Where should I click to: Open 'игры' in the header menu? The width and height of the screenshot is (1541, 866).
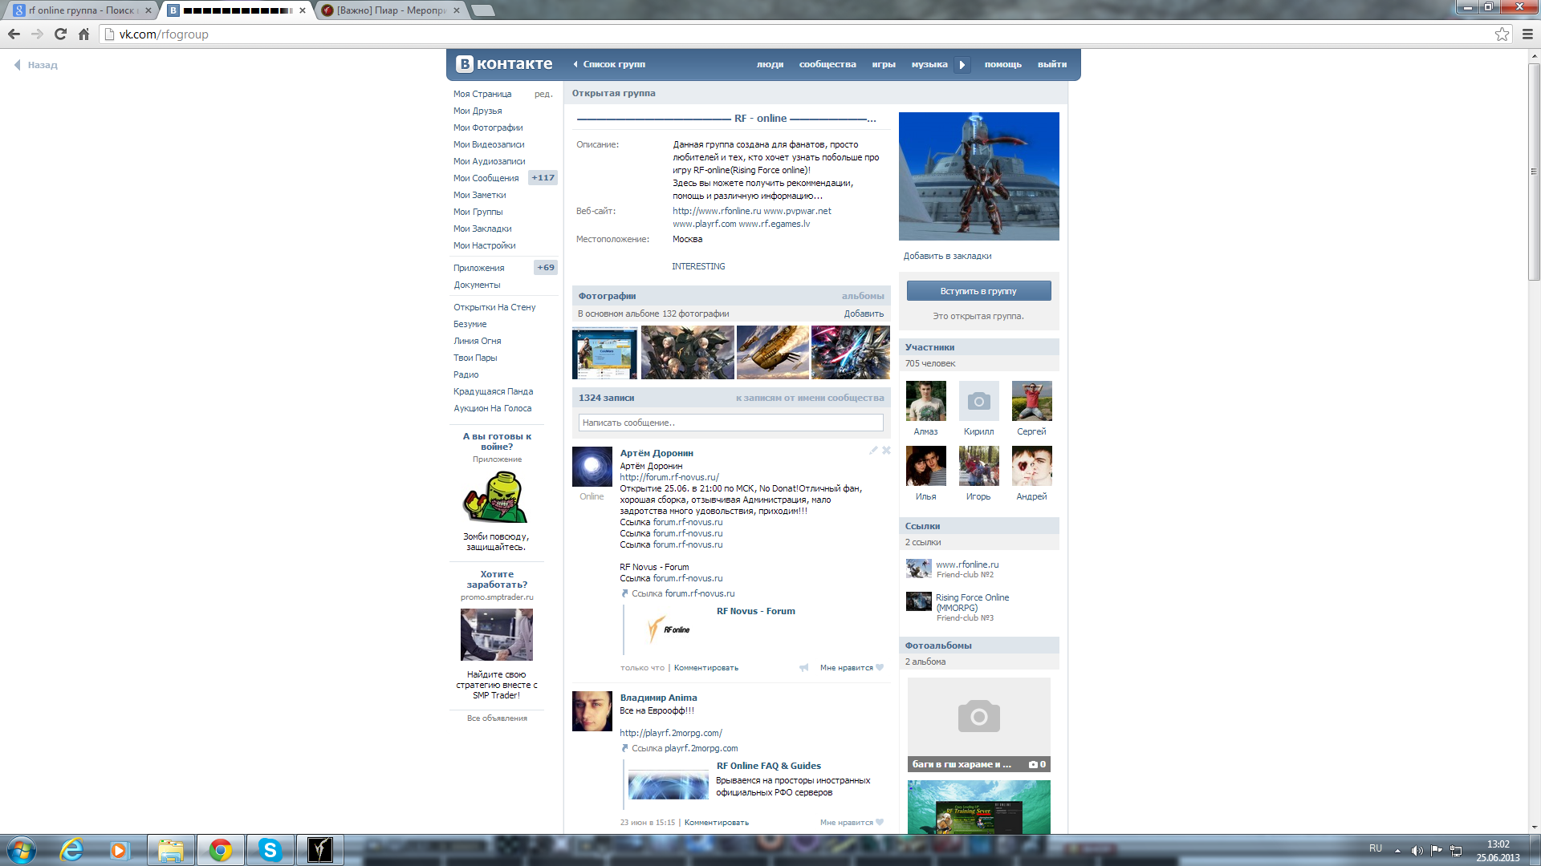click(x=884, y=64)
